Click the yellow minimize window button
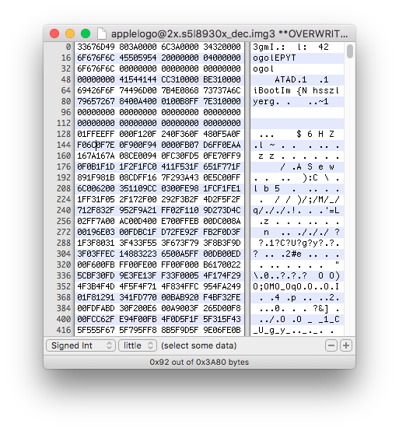Image resolution: width=399 pixels, height=431 pixels. [70, 33]
